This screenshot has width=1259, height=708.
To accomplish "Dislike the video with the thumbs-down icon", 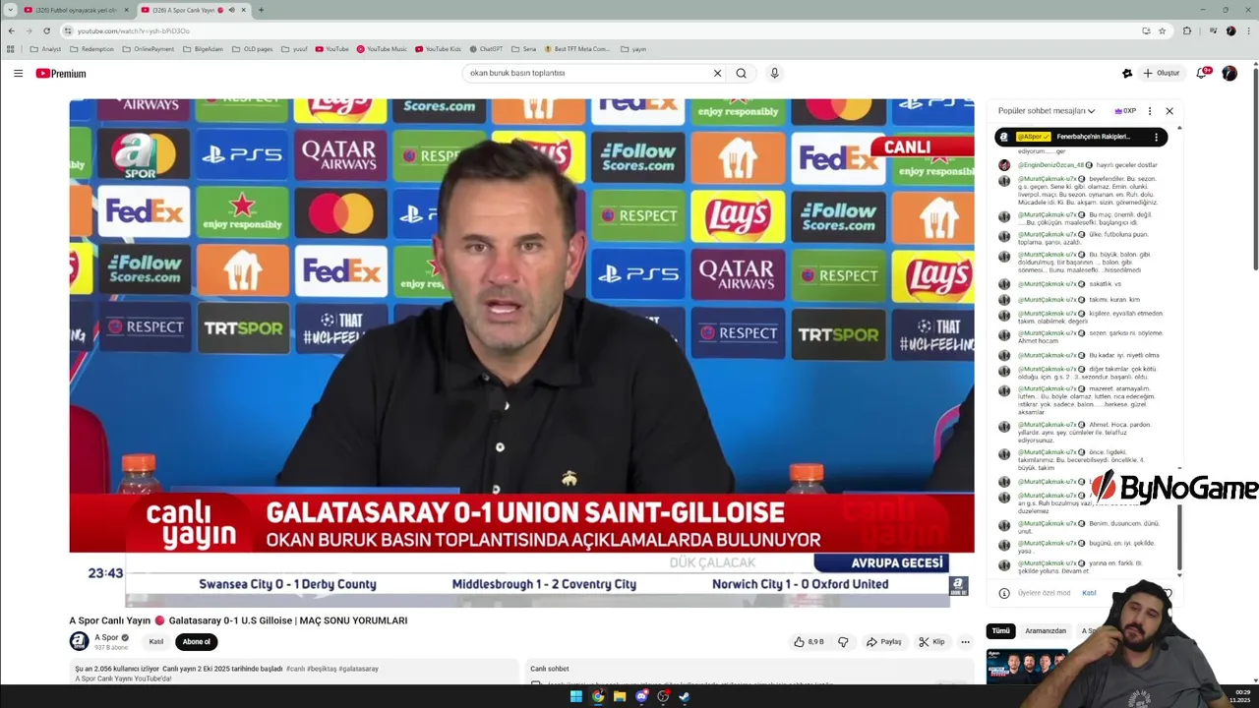I will (843, 642).
